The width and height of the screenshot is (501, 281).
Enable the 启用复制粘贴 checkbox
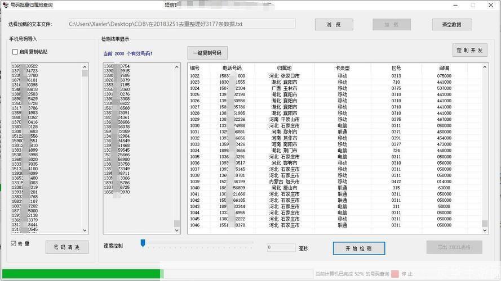(x=15, y=52)
